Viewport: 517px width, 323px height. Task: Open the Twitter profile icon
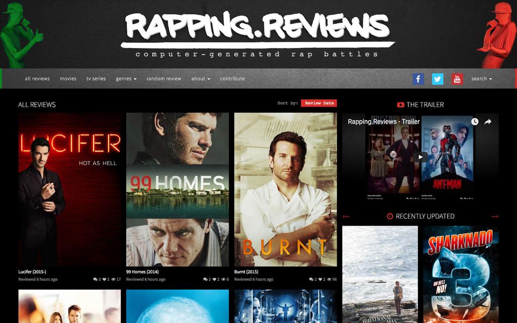coord(438,79)
